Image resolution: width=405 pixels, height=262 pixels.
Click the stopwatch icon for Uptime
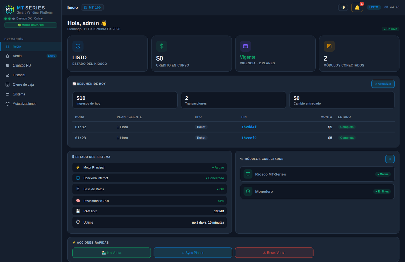tap(78, 222)
